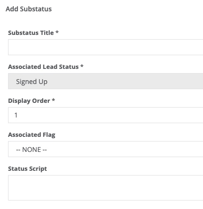This screenshot has height=209, width=203.
Task: Click empty area right of -- NONE --
Action: coord(124,149)
